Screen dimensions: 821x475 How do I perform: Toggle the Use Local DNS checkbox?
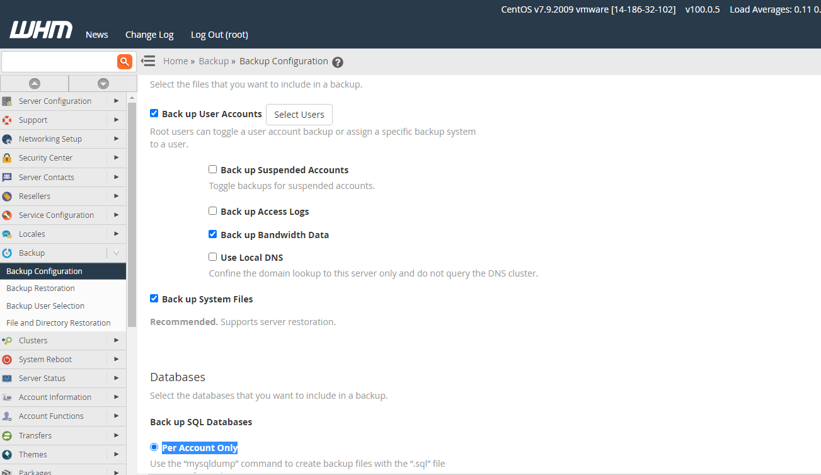click(x=213, y=257)
